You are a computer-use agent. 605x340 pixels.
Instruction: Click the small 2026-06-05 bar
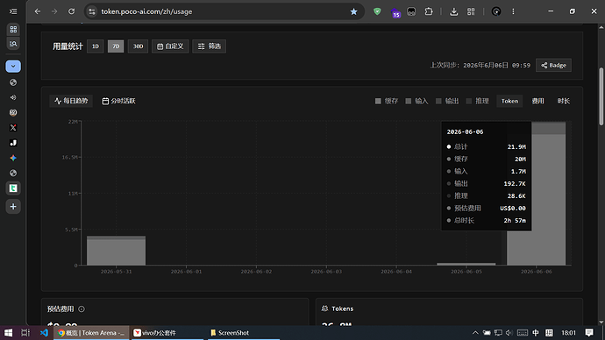pyautogui.click(x=466, y=264)
